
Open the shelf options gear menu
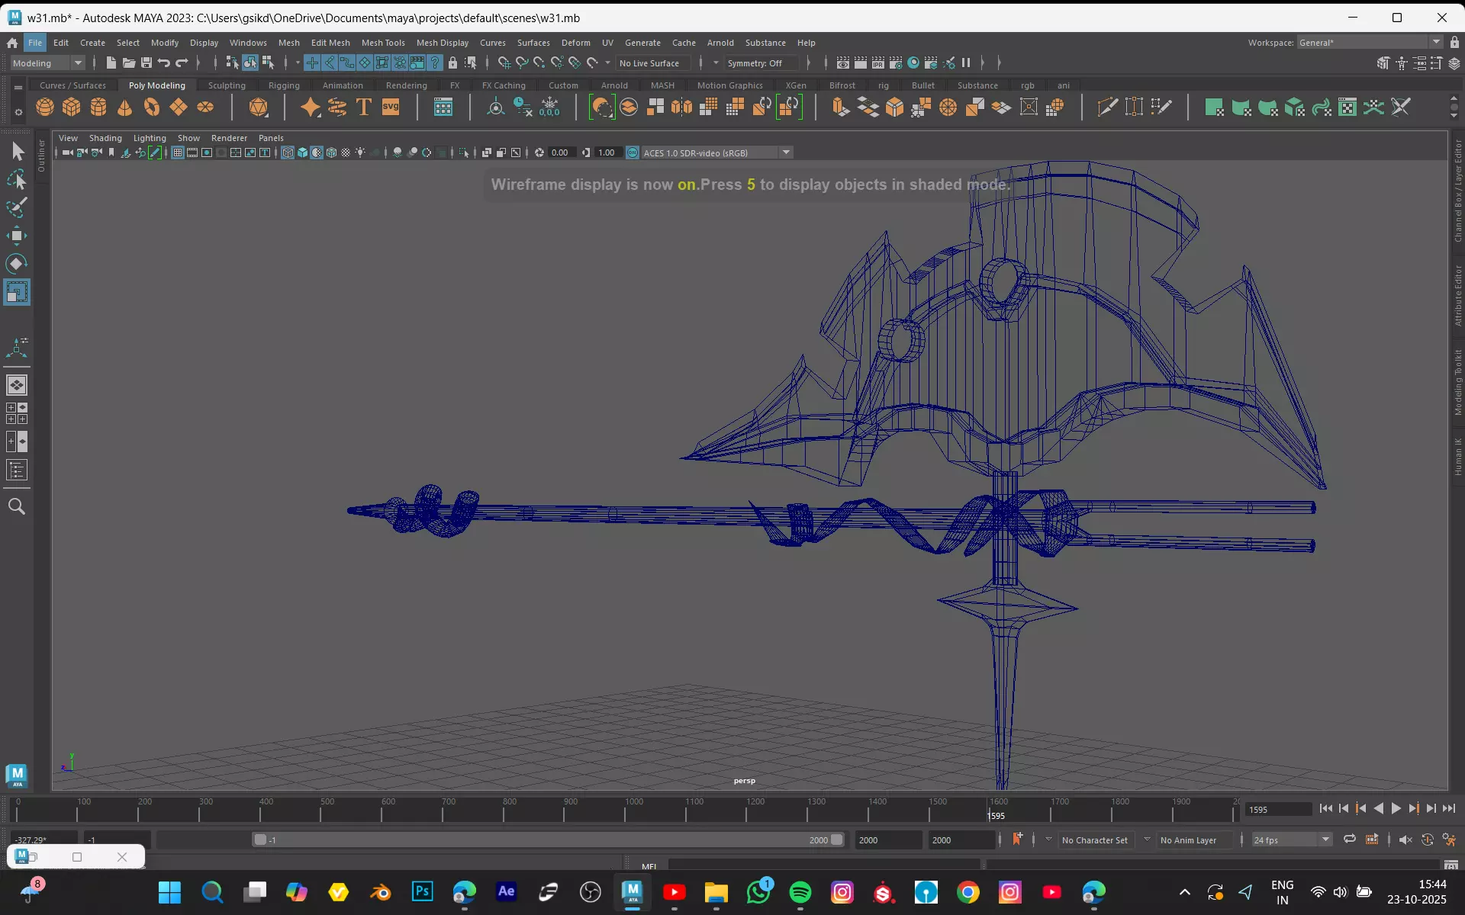coord(18,113)
